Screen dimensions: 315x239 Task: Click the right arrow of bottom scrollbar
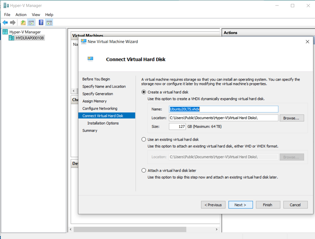(x=217, y=229)
